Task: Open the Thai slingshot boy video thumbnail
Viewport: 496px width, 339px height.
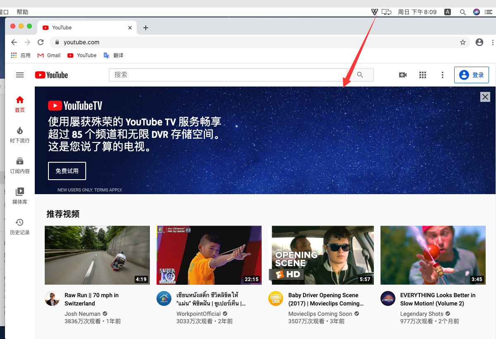Action: [209, 255]
